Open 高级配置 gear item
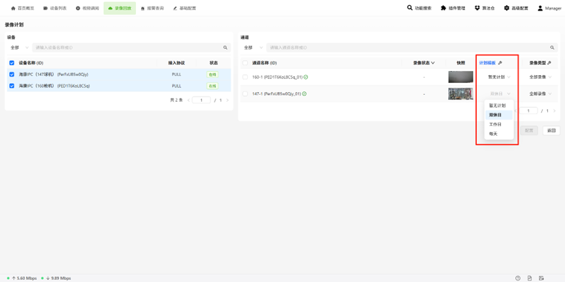This screenshot has height=282, width=565. (516, 8)
